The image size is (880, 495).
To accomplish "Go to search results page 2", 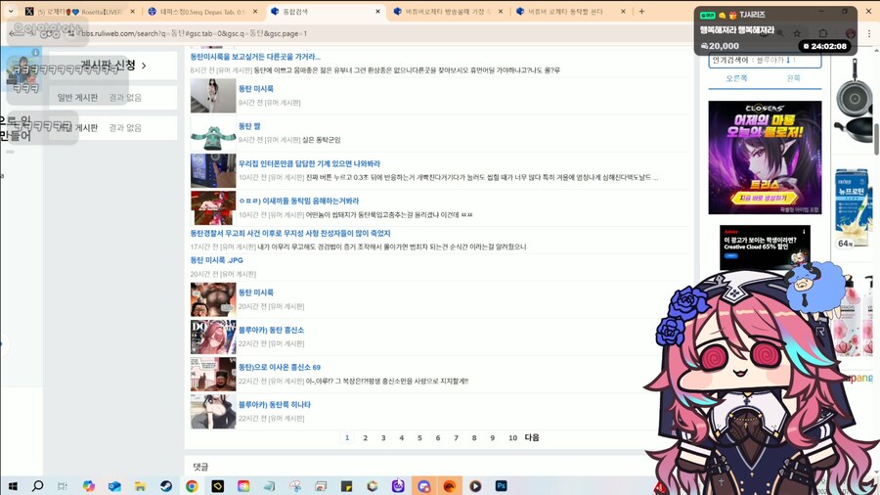I will click(x=365, y=437).
